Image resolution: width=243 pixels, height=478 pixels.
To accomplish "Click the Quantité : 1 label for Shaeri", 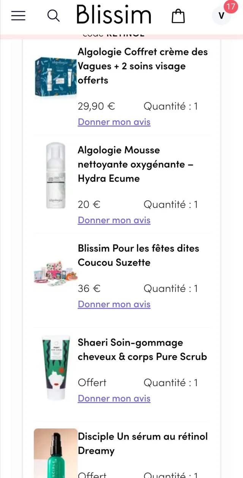I will [170, 382].
